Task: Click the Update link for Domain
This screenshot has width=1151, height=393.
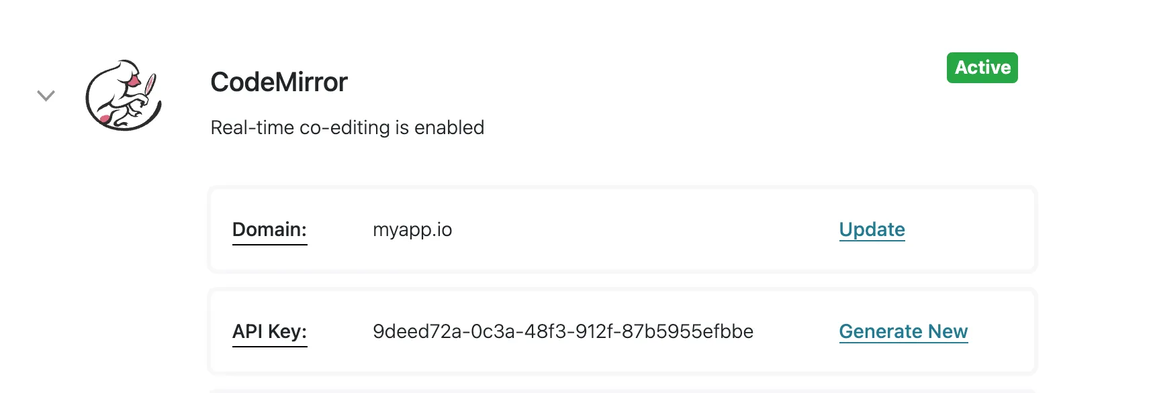Action: point(872,230)
